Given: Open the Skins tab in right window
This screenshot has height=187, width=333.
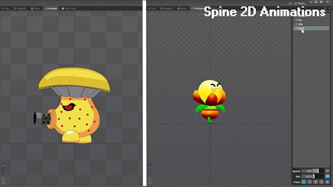Looking at the screenshot, I should point(182,8).
